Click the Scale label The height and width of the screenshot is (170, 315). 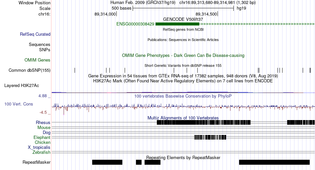(45, 8)
